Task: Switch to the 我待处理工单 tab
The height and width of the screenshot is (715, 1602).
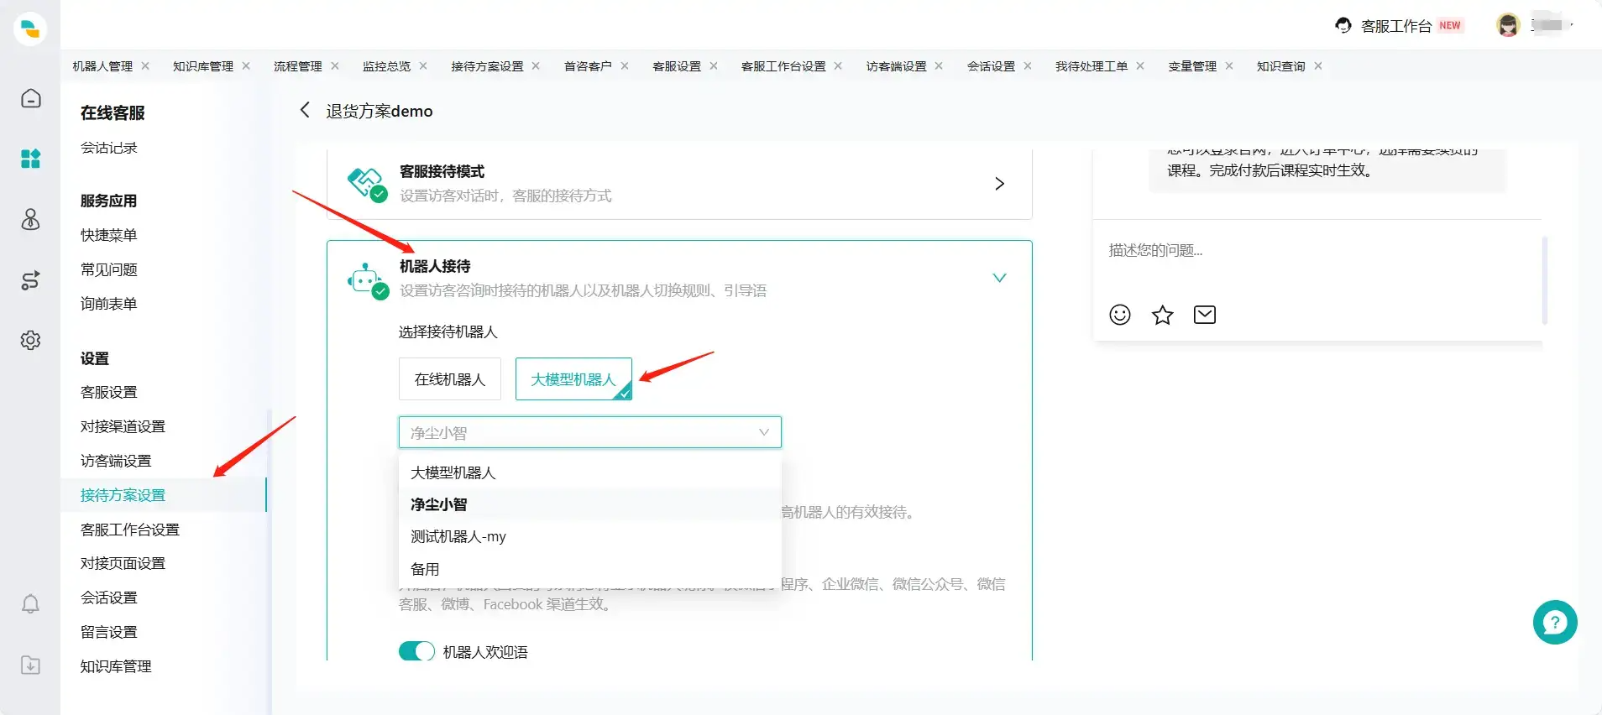Action: coord(1092,66)
